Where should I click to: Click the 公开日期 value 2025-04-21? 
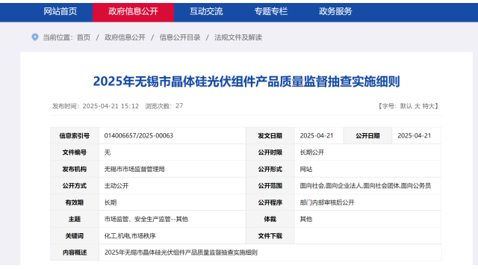point(415,136)
